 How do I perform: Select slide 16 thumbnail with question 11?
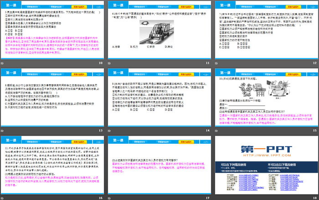52,165
